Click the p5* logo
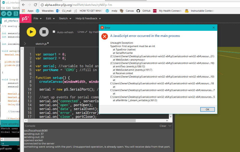The width and height of the screenshot is (240, 152). click(x=25, y=18)
